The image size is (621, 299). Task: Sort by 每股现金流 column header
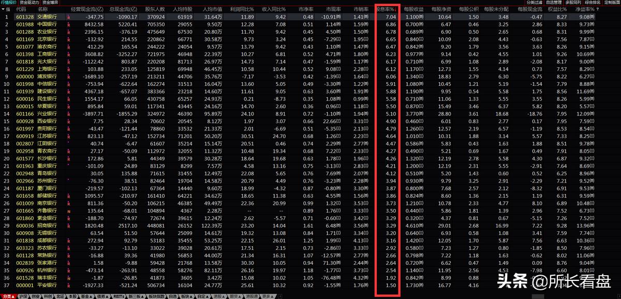[x=529, y=9]
